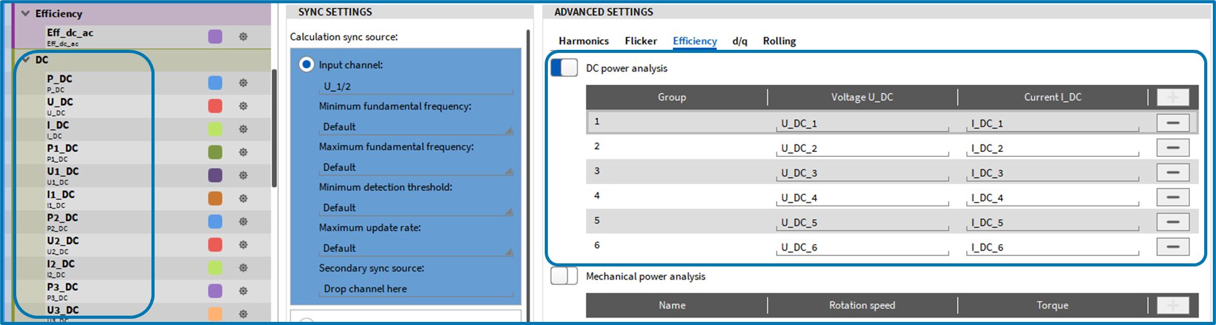
Task: Open U_DC channel settings gear
Action: [243, 106]
